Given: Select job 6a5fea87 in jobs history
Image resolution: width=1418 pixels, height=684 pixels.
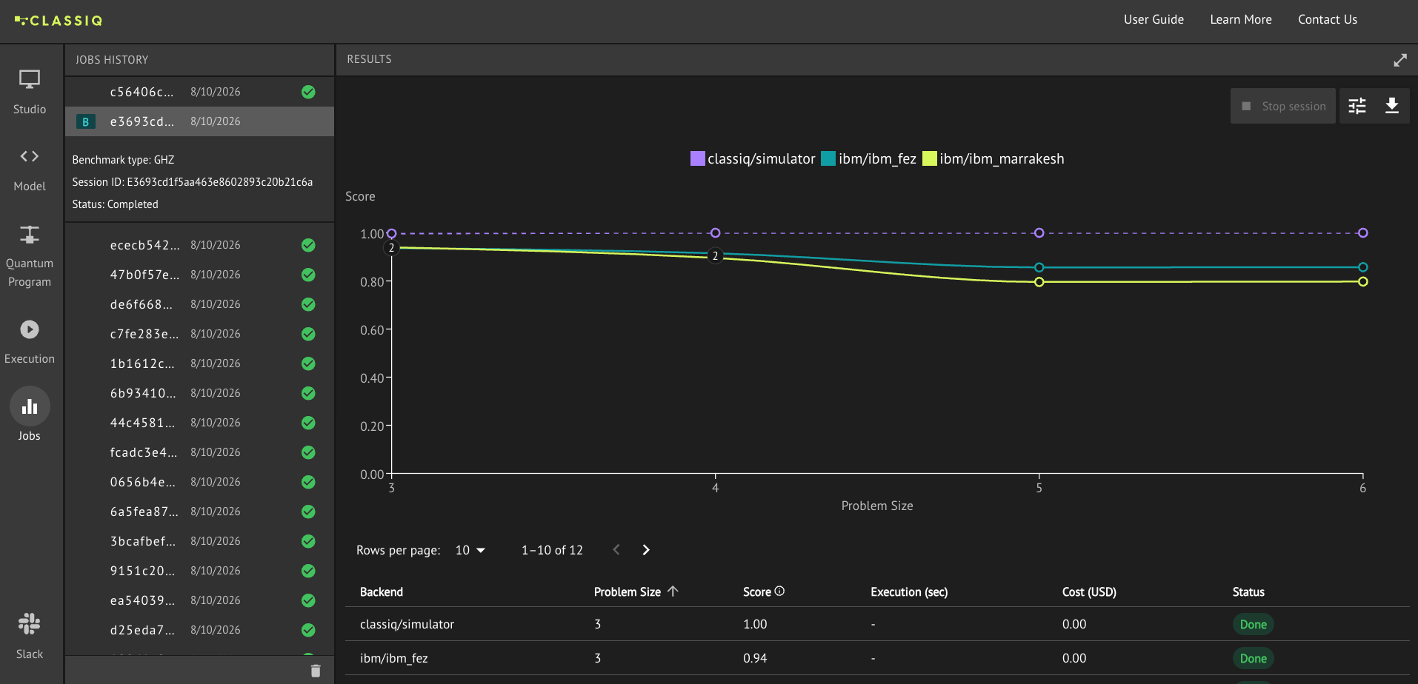Looking at the screenshot, I should pos(199,512).
